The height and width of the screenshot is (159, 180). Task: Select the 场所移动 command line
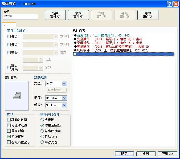coord(124,50)
